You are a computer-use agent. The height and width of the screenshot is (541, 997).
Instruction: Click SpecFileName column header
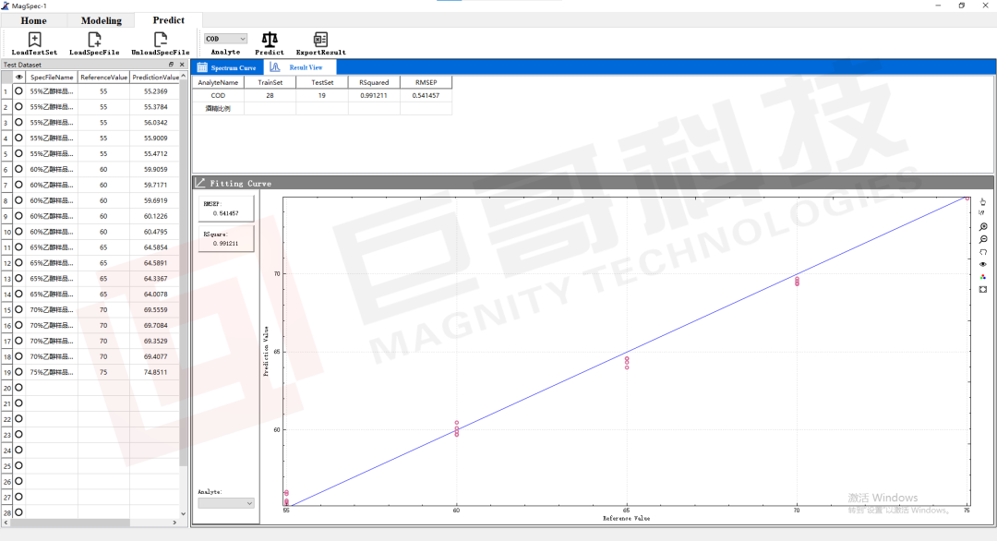52,78
